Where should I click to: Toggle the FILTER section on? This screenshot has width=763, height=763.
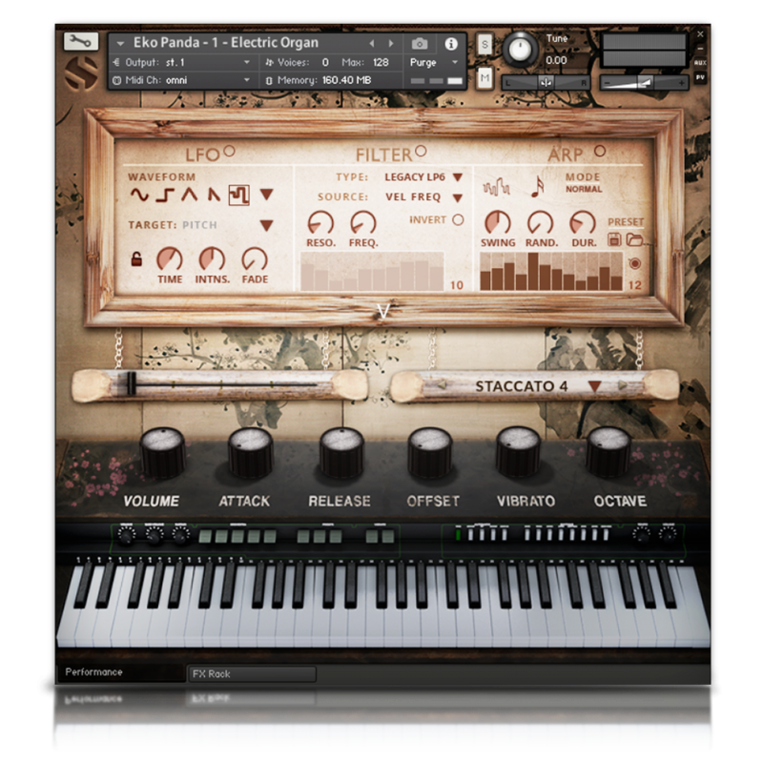420,151
